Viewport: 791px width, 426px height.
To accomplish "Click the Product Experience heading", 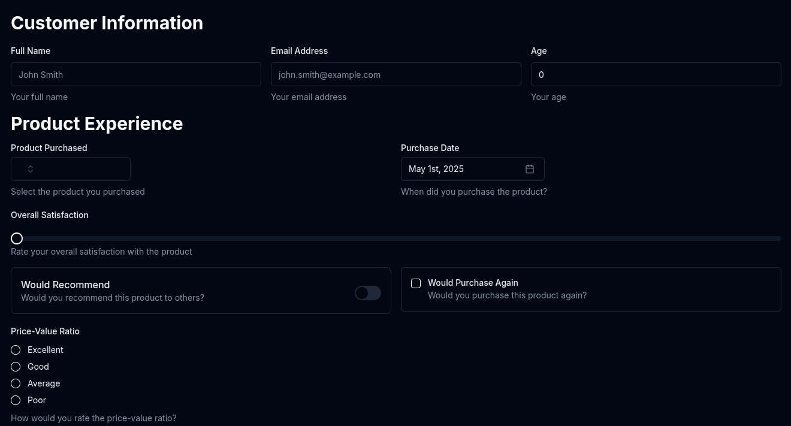I will [x=96, y=123].
